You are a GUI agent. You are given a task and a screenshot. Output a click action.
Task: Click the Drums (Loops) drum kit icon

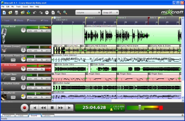(4, 51)
